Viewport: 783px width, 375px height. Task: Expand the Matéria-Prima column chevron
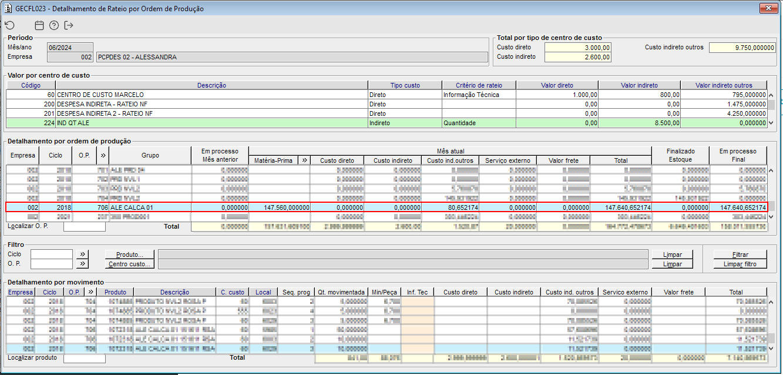click(304, 160)
